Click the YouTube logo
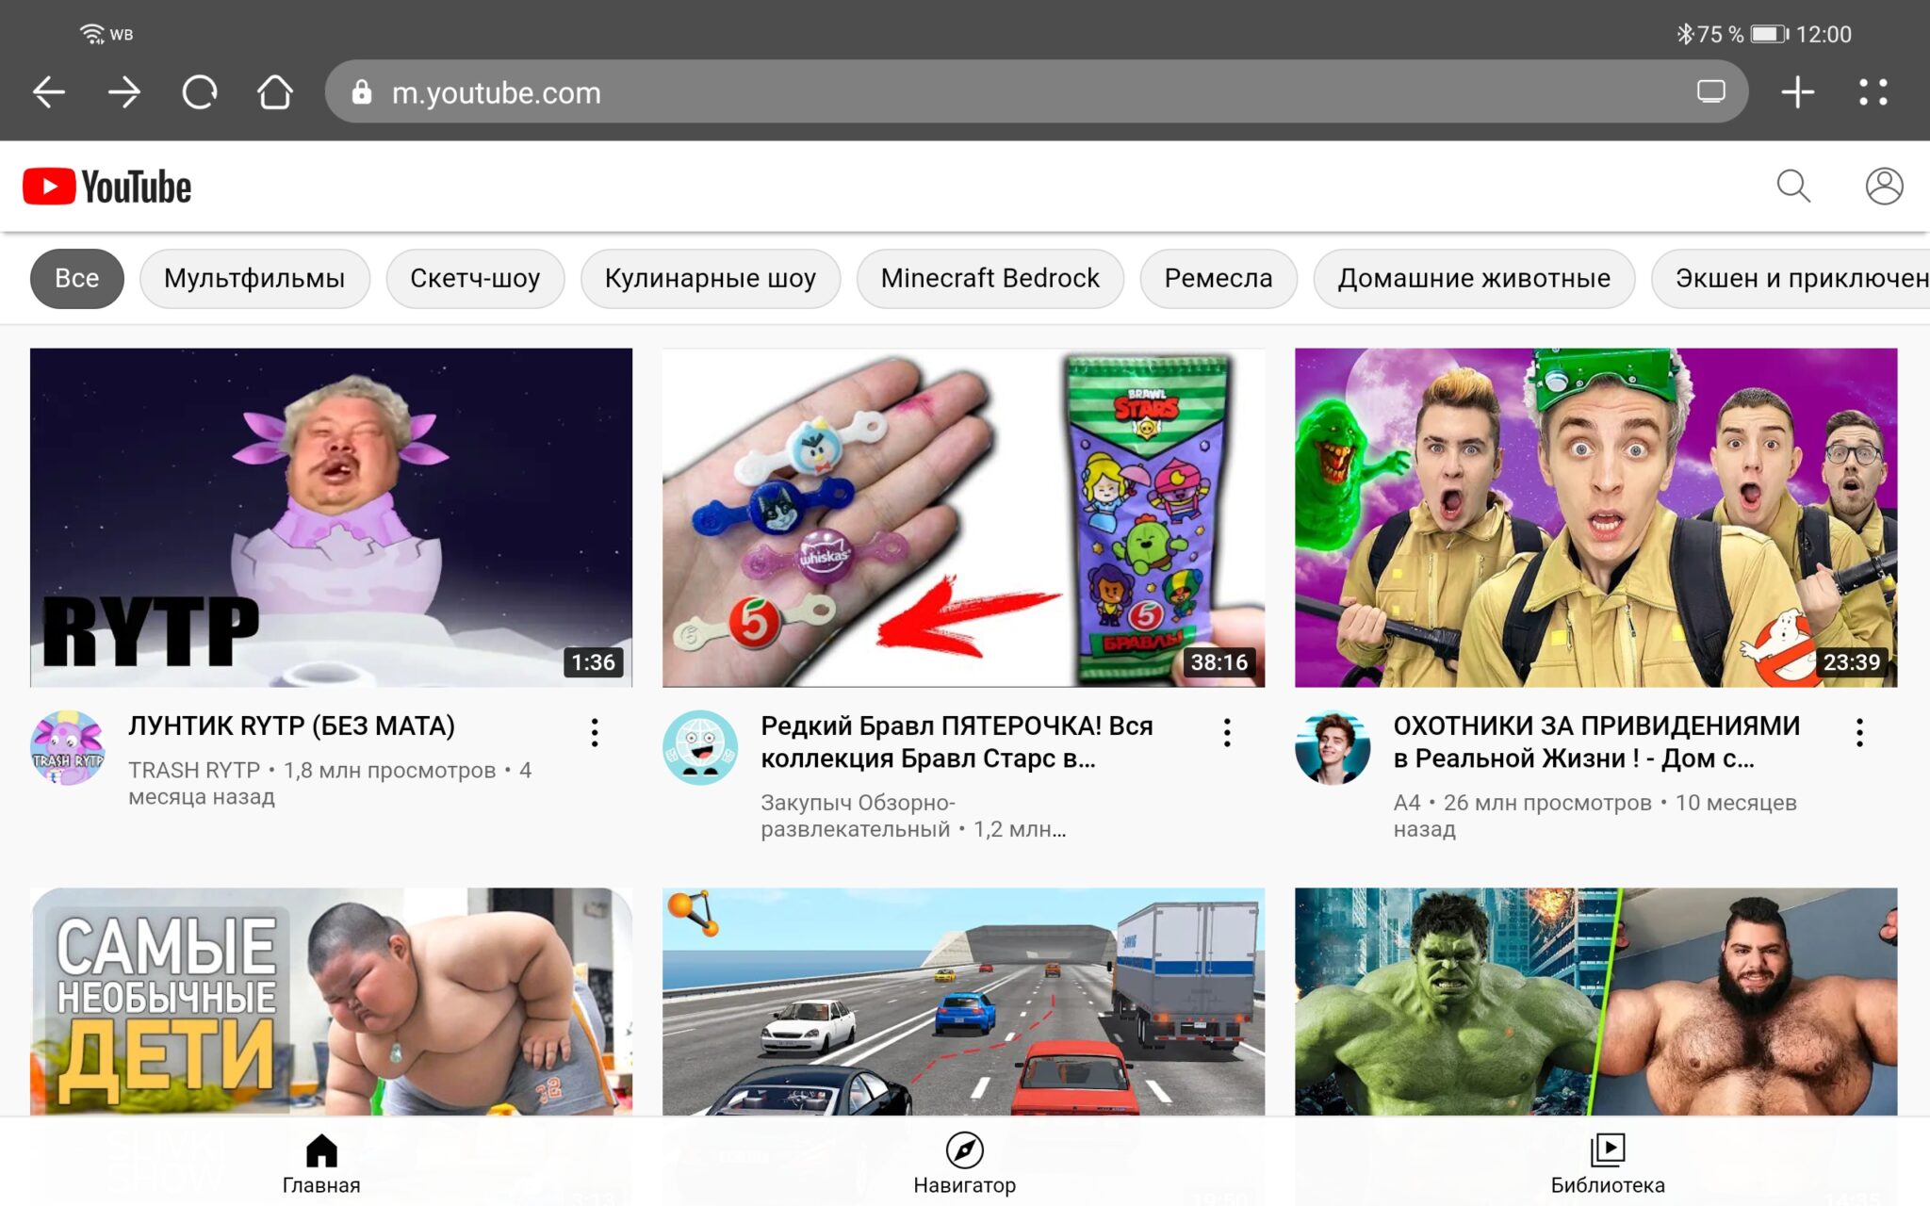The image size is (1930, 1206). point(107,187)
